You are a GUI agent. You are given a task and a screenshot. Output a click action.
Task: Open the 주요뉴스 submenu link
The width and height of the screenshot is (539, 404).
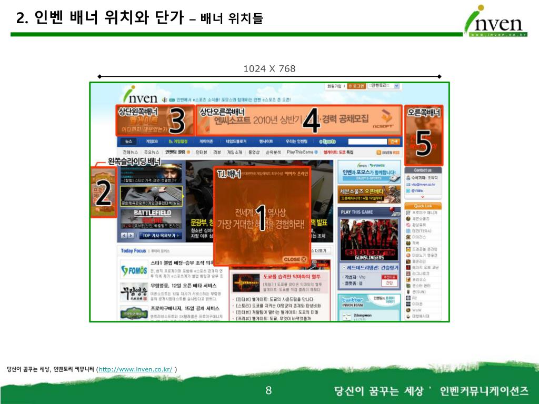click(152, 152)
